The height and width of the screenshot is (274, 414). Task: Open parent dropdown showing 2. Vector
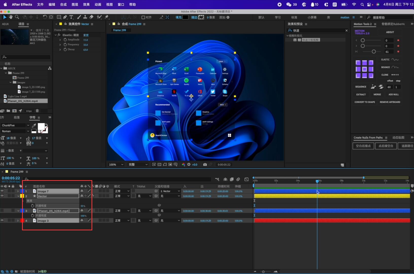pyautogui.click(x=170, y=191)
